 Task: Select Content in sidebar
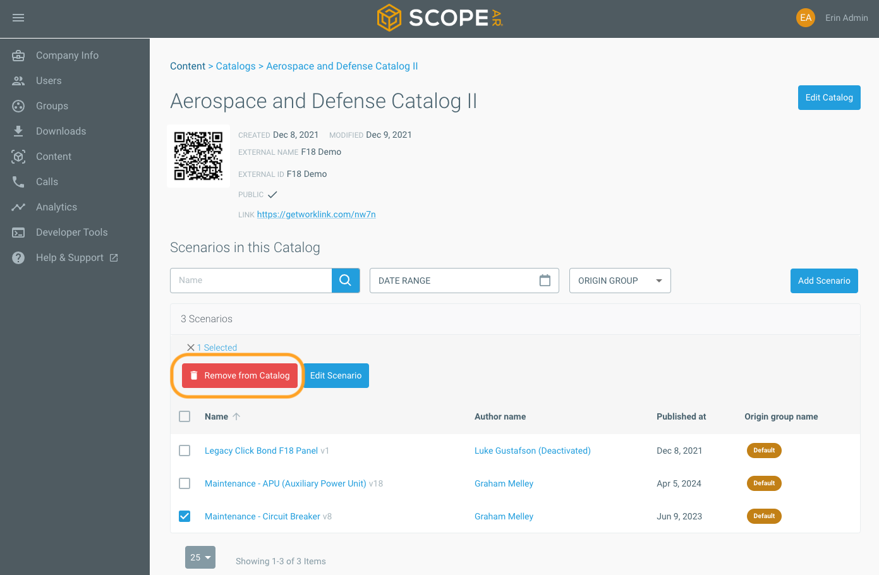point(54,157)
